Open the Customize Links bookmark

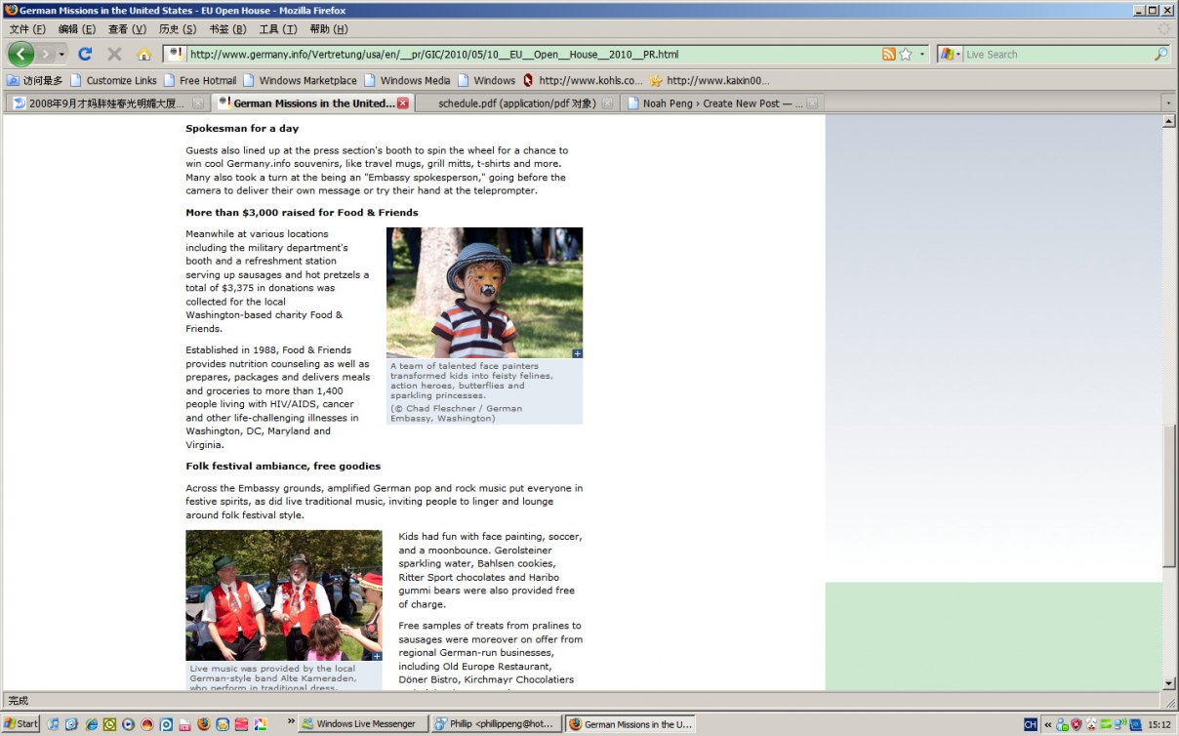click(113, 80)
